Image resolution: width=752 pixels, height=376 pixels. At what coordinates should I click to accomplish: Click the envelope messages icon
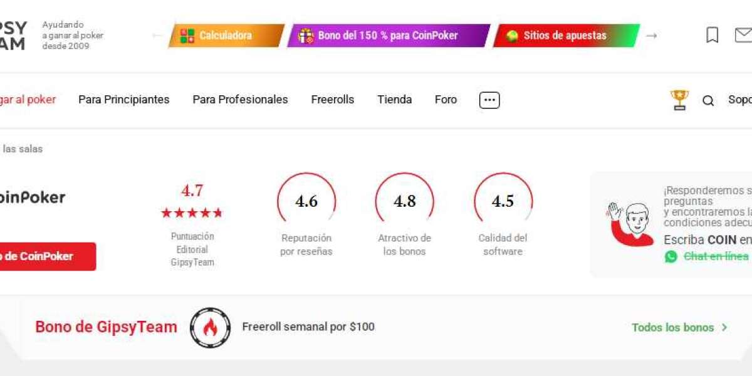pos(743,35)
